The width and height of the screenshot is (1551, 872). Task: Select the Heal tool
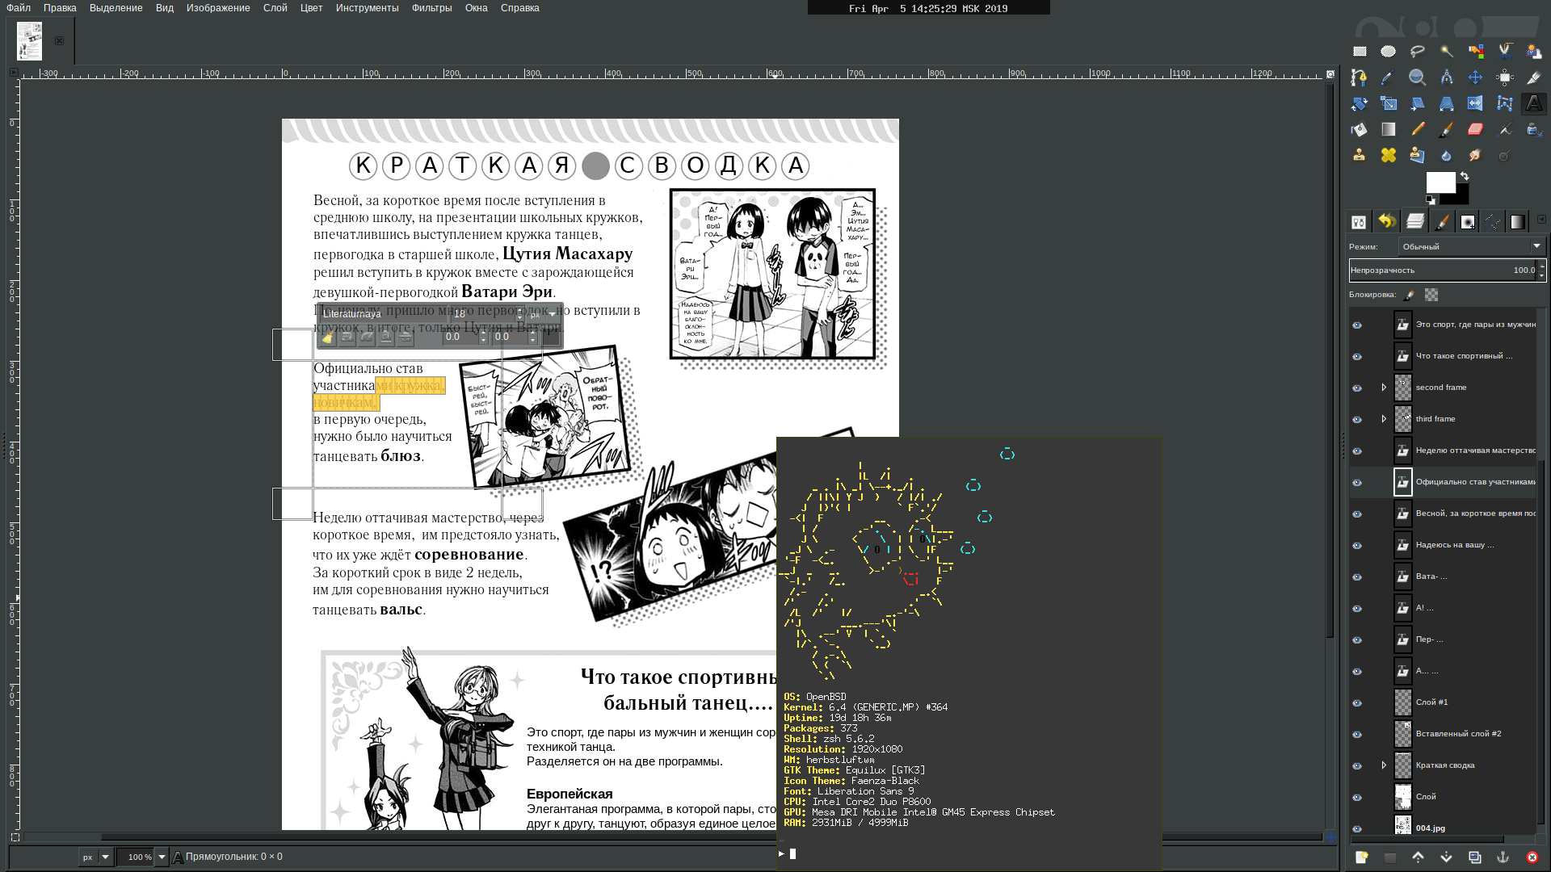click(x=1388, y=155)
